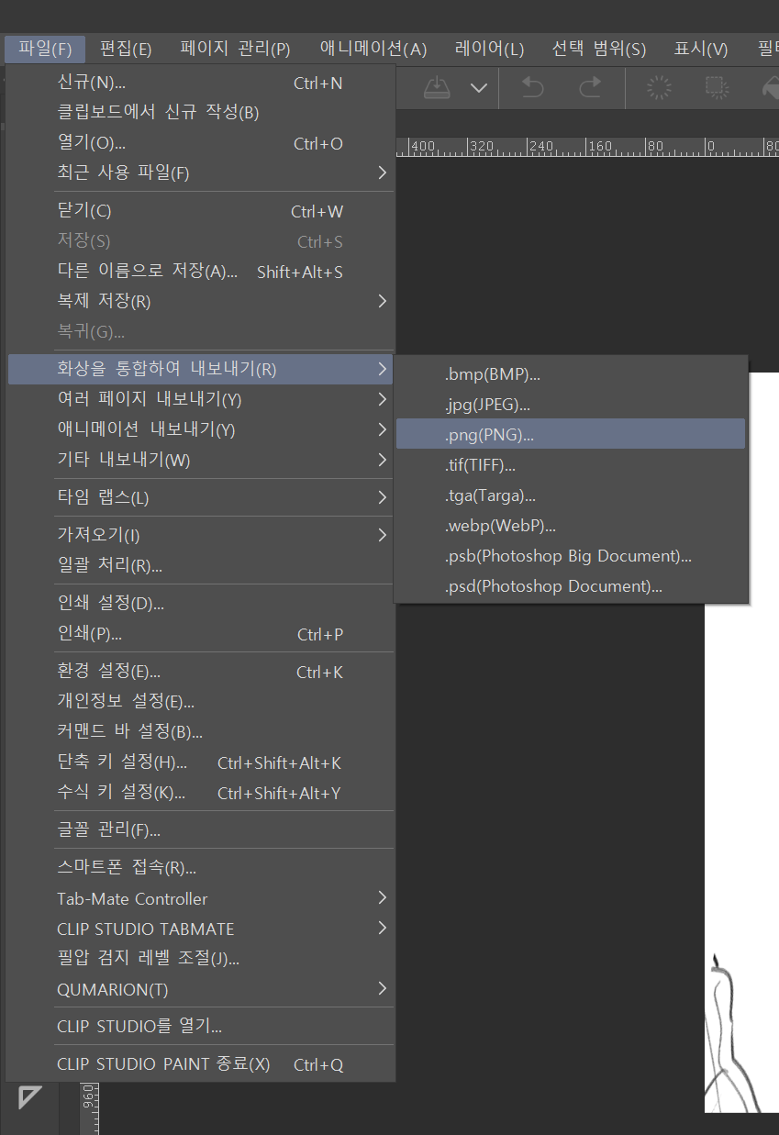This screenshot has width=779, height=1135.
Task: Open the 편집(E) menu
Action: point(126,49)
